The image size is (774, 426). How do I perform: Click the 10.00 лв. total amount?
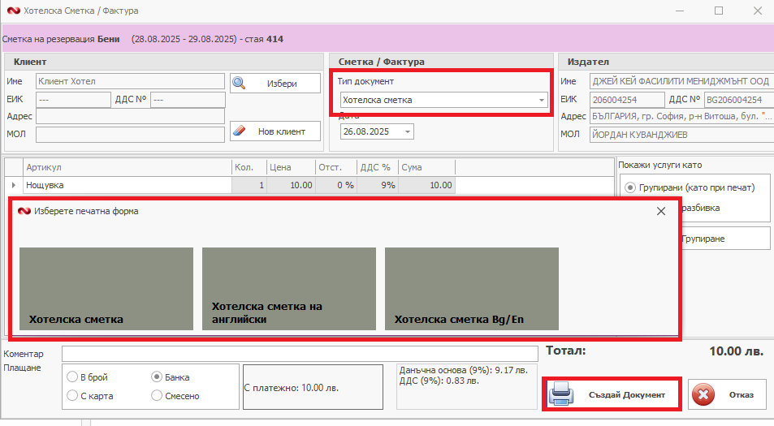736,351
